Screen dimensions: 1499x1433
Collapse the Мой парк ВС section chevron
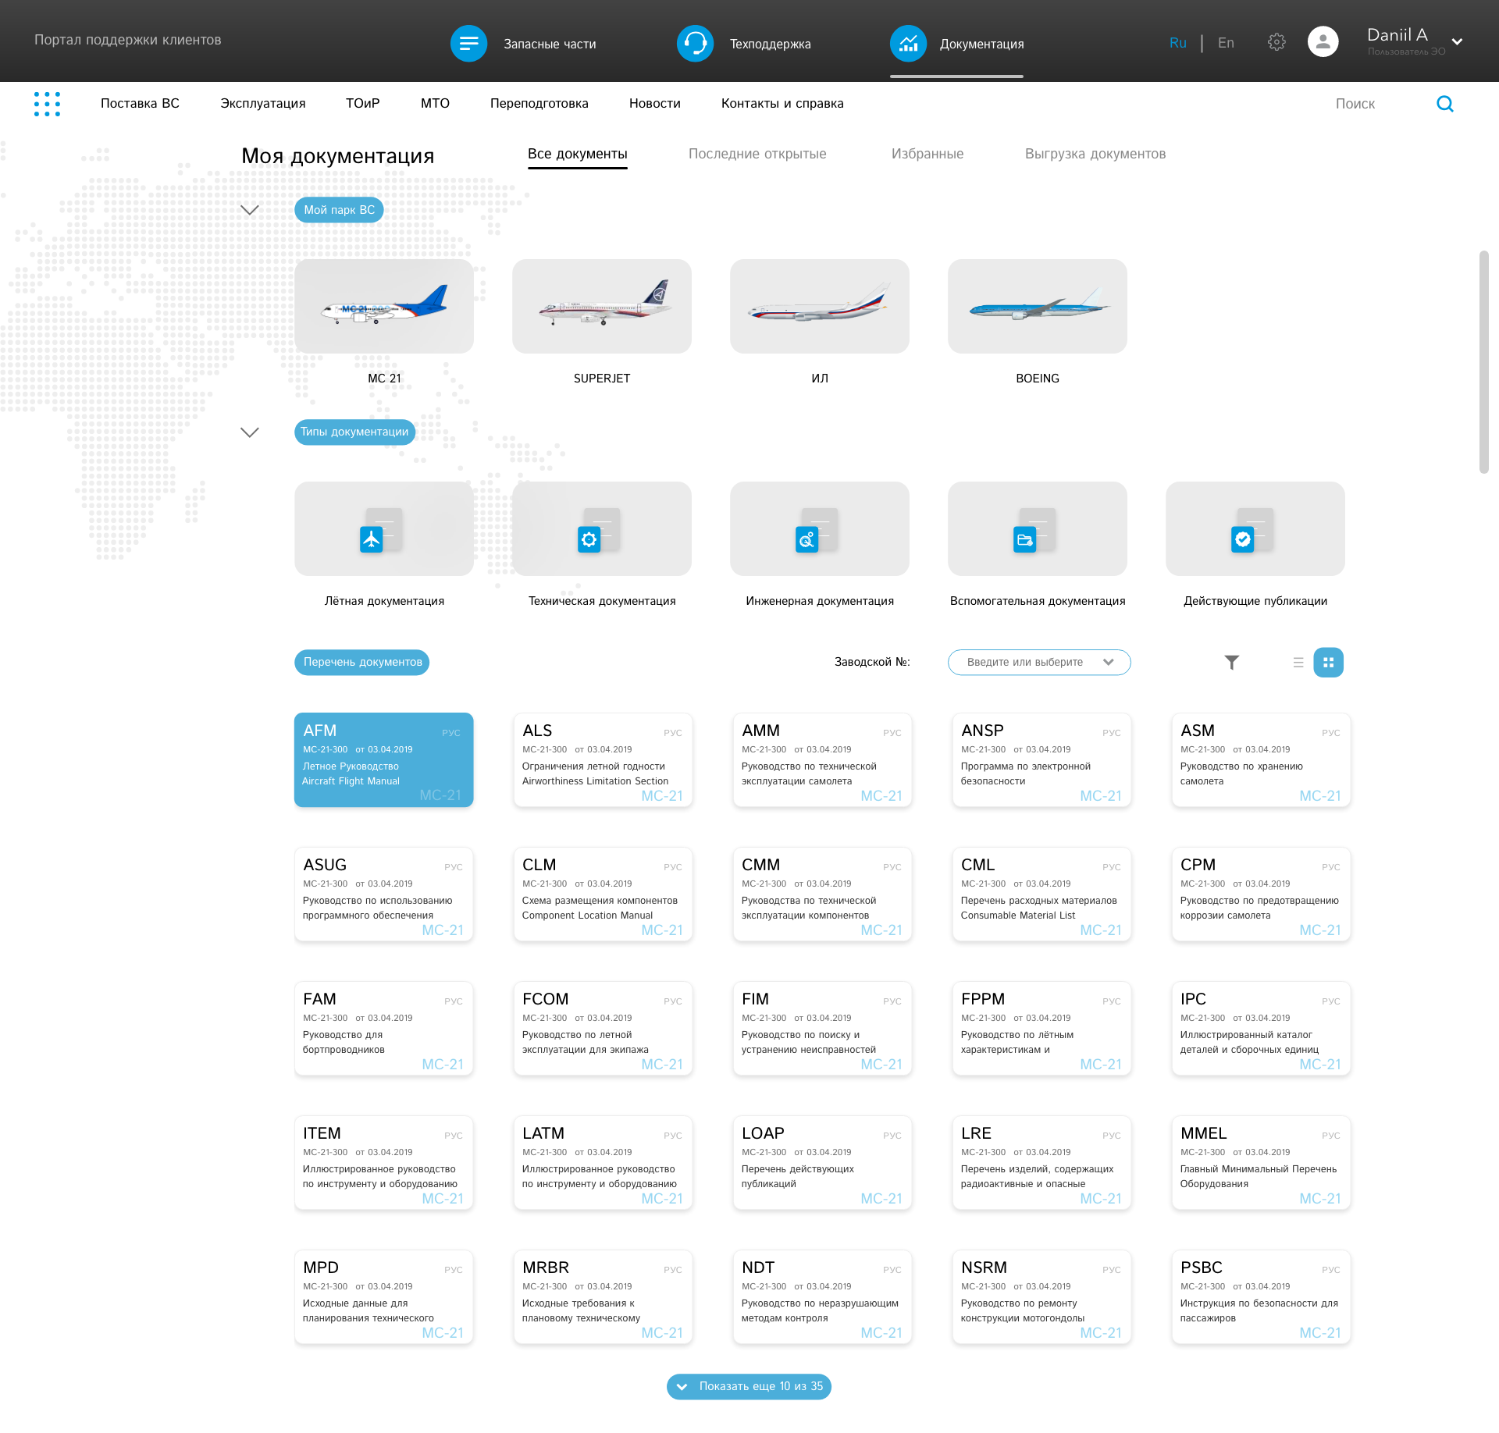pyautogui.click(x=249, y=209)
